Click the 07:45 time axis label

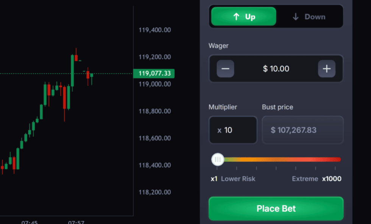coord(30,222)
